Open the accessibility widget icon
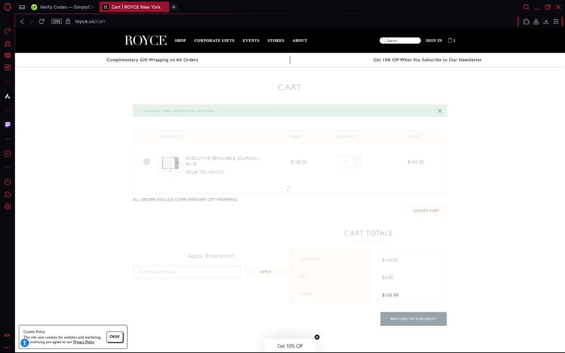Image resolution: width=565 pixels, height=353 pixels. (24, 343)
